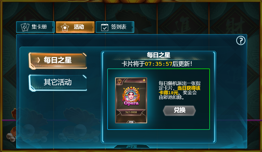This screenshot has width=262, height=152.
Task: Open the 其它活动 side menu entry
Action: [x=58, y=83]
